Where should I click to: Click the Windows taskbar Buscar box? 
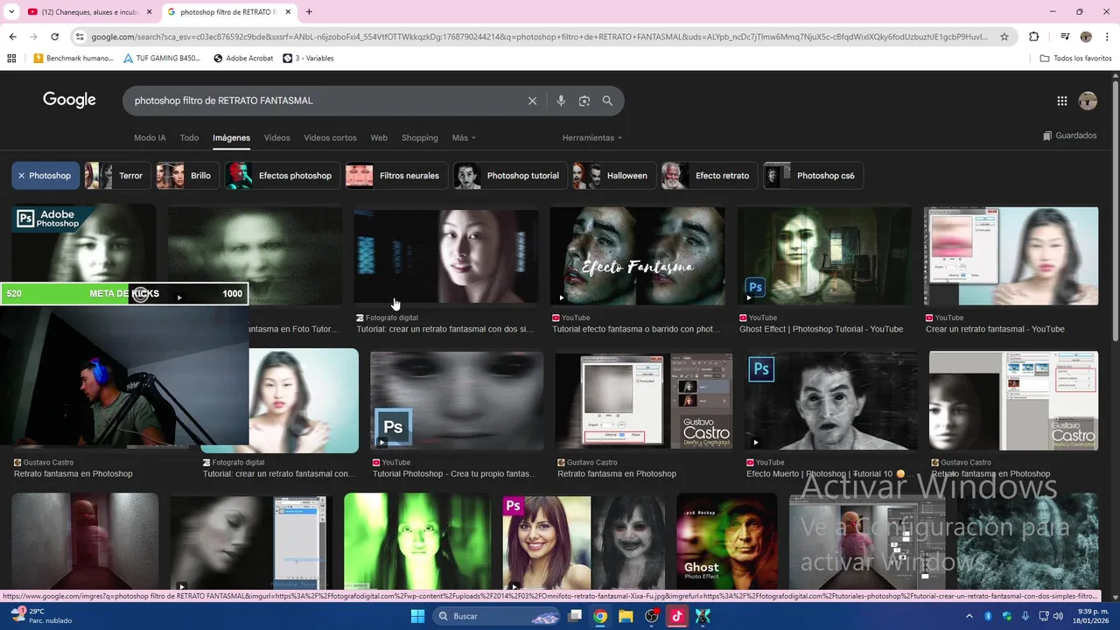coord(496,616)
